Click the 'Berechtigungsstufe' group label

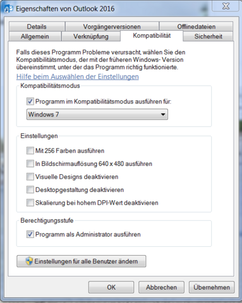click(x=47, y=220)
